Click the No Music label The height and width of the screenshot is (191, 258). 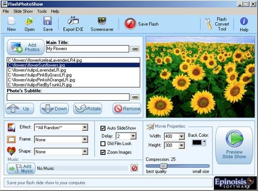(46, 169)
